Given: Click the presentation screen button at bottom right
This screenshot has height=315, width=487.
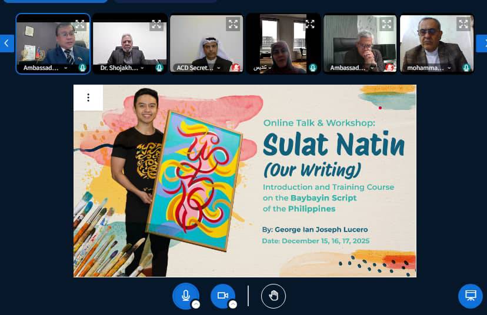Looking at the screenshot, I should point(470,296).
